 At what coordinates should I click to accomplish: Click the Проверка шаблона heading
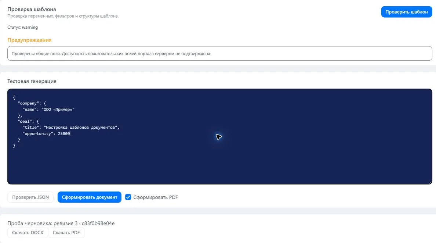tap(32, 9)
